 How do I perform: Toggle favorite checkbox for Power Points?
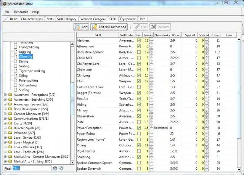coord(139,133)
